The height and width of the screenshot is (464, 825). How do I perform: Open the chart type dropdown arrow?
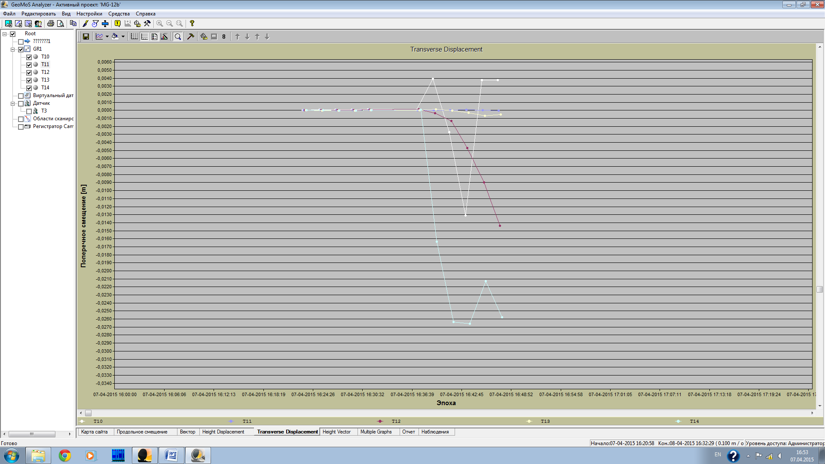click(x=107, y=37)
